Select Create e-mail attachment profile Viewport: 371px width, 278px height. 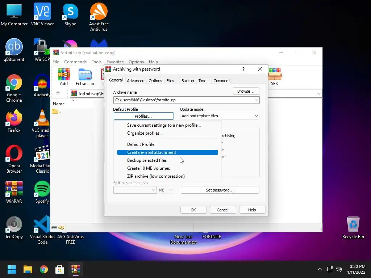(167, 152)
